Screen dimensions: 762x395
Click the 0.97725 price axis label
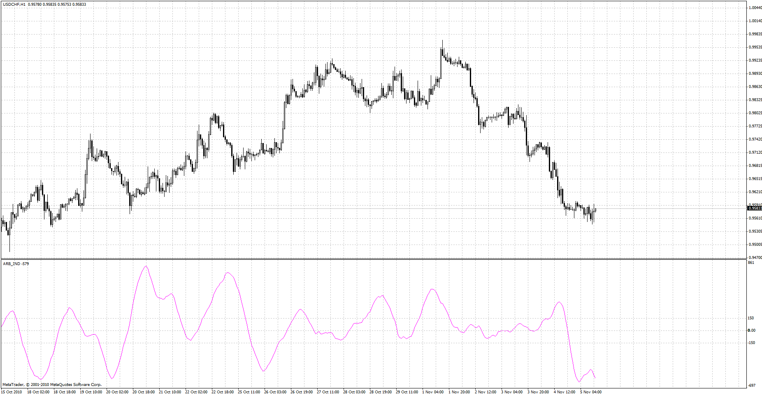coord(755,126)
